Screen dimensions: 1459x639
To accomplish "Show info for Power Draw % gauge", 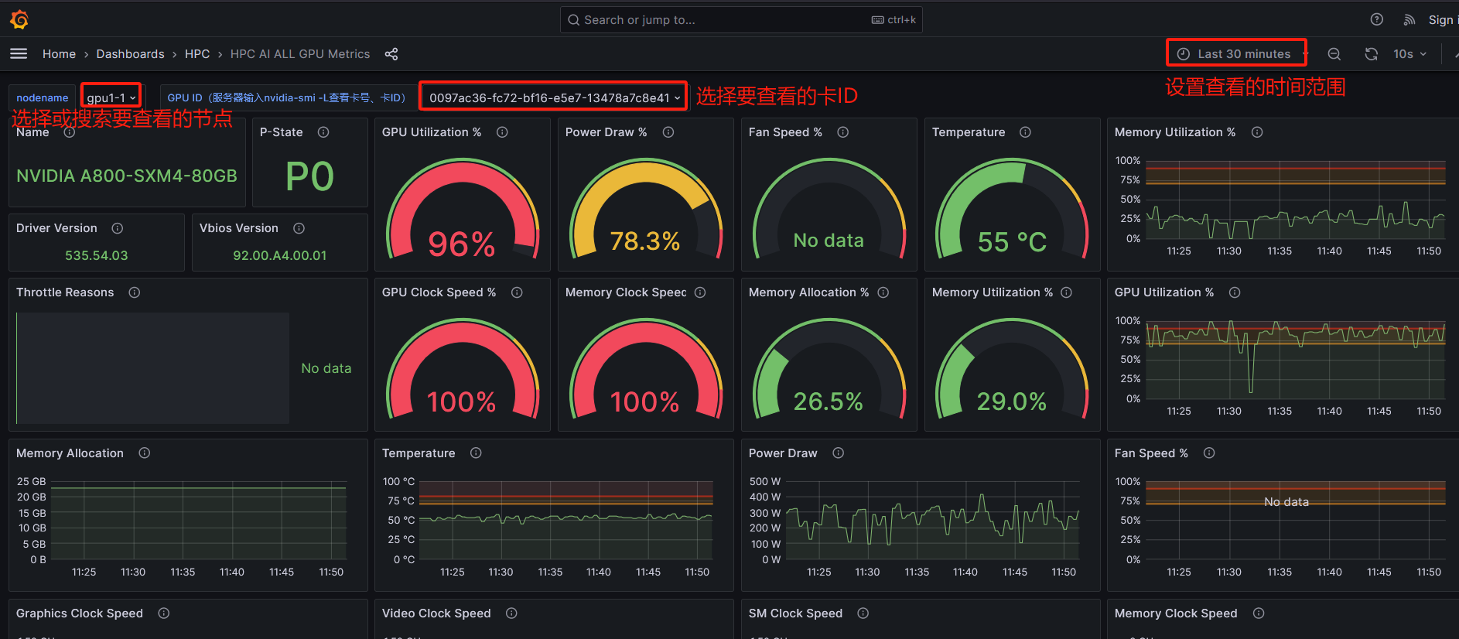I will [x=668, y=132].
